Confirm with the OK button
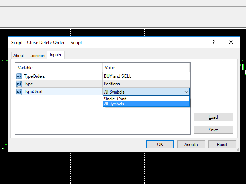This screenshot has height=184, width=246. pos(160,144)
